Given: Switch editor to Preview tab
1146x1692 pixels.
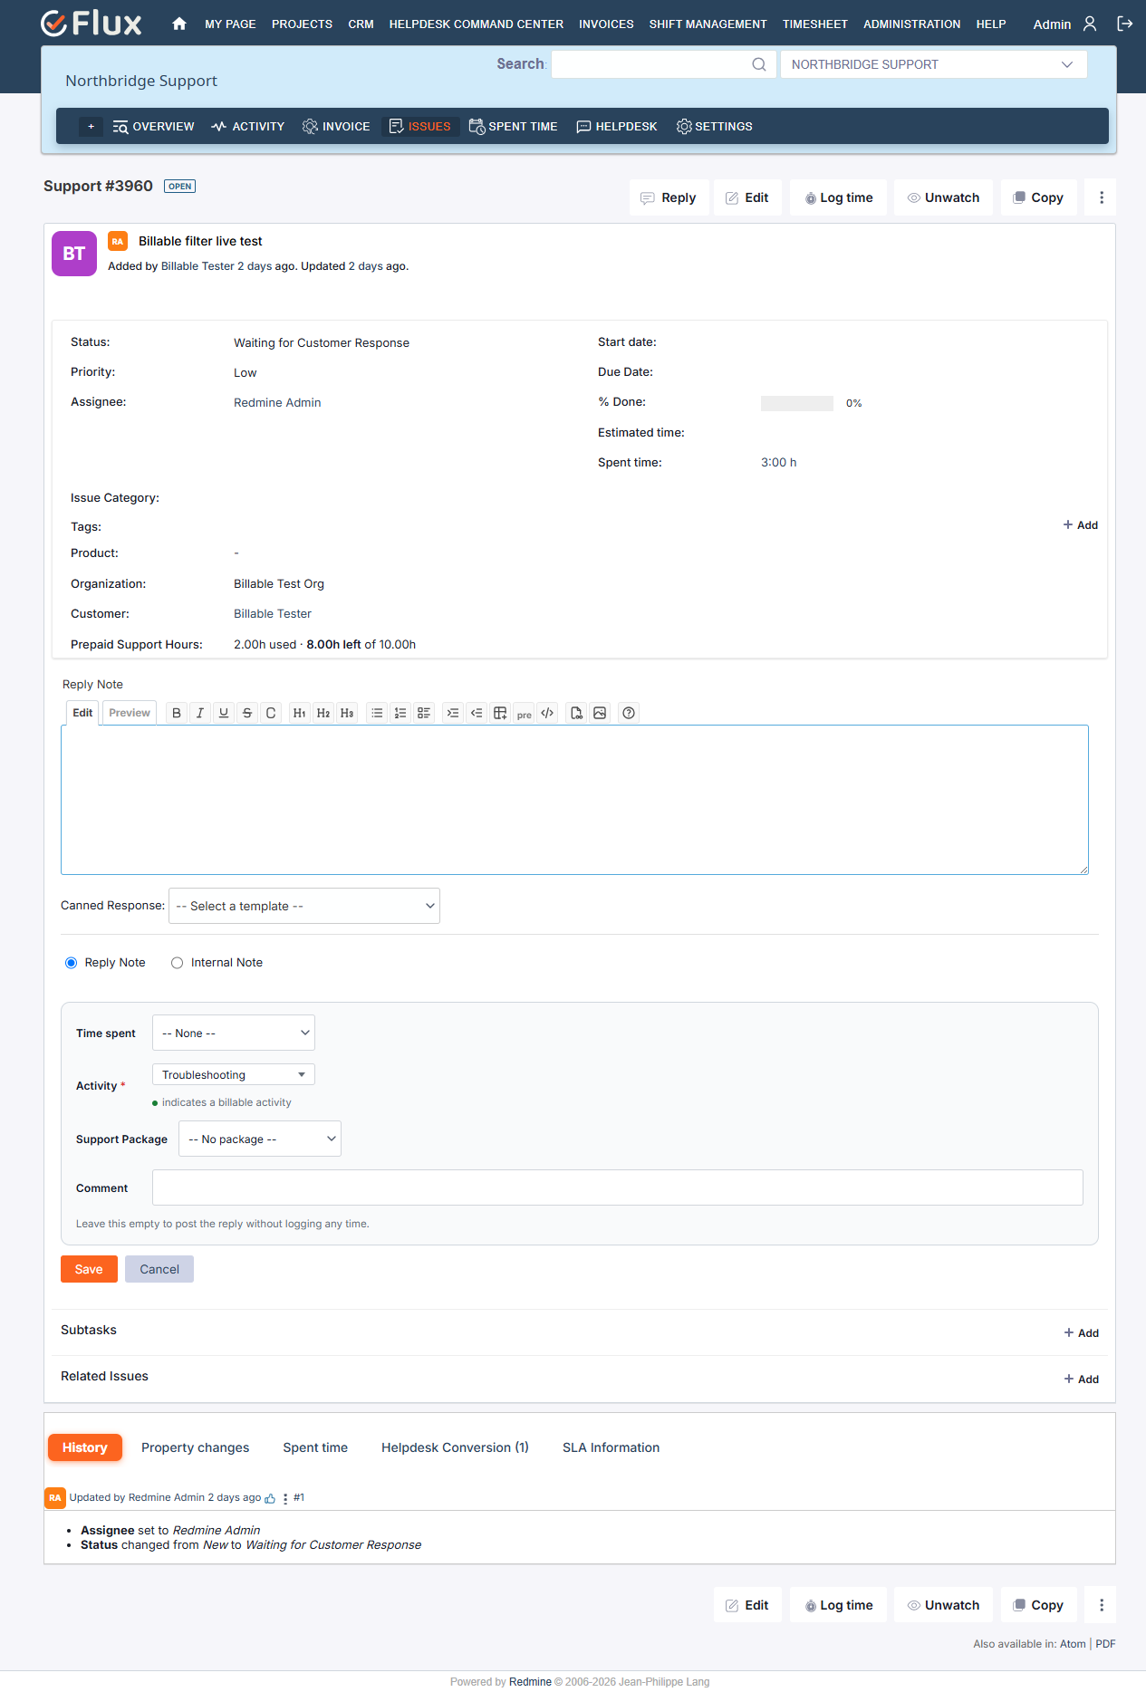Looking at the screenshot, I should point(130,713).
